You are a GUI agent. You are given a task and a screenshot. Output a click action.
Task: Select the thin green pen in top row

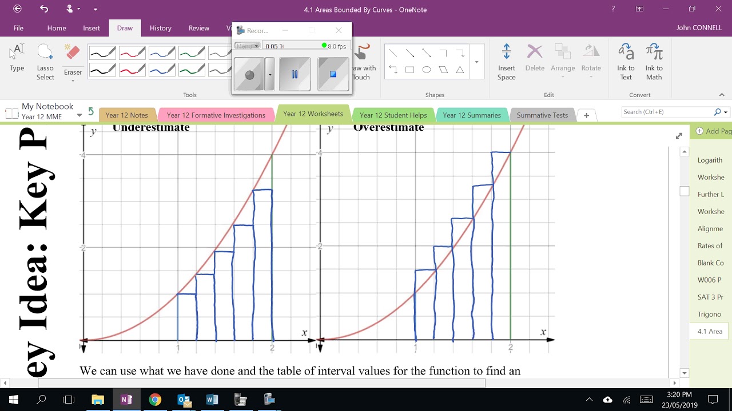[x=192, y=53]
